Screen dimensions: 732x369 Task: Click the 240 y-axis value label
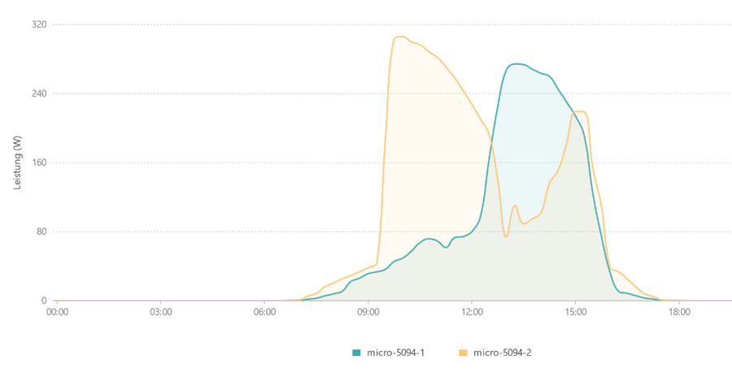pyautogui.click(x=38, y=93)
